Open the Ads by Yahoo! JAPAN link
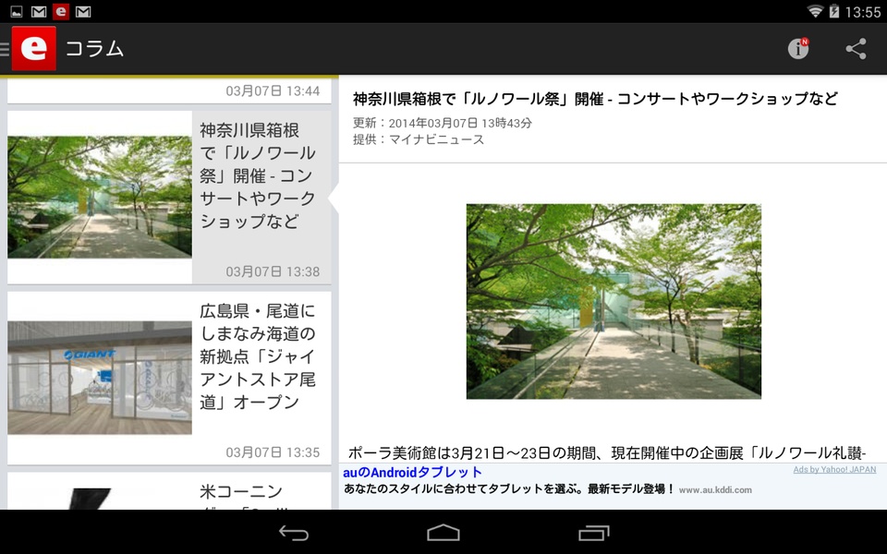887x554 pixels. click(x=834, y=469)
